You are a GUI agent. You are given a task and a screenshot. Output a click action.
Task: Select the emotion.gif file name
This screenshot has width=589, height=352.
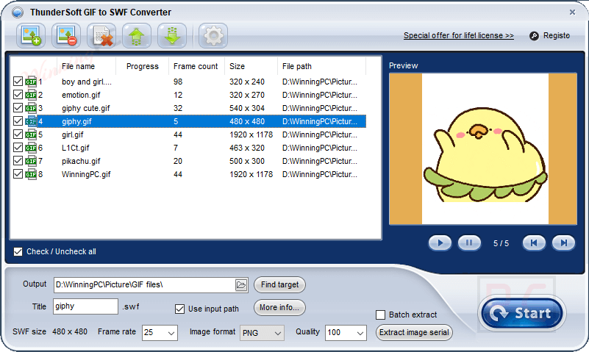pos(81,95)
